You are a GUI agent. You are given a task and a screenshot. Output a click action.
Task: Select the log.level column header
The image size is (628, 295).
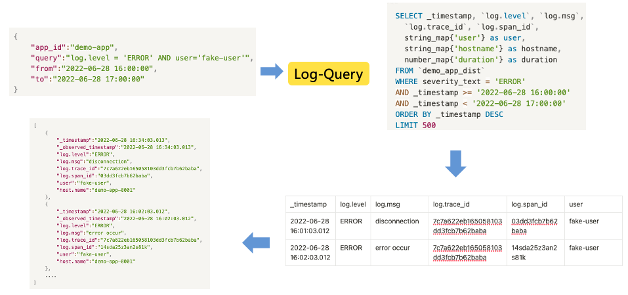[351, 204]
